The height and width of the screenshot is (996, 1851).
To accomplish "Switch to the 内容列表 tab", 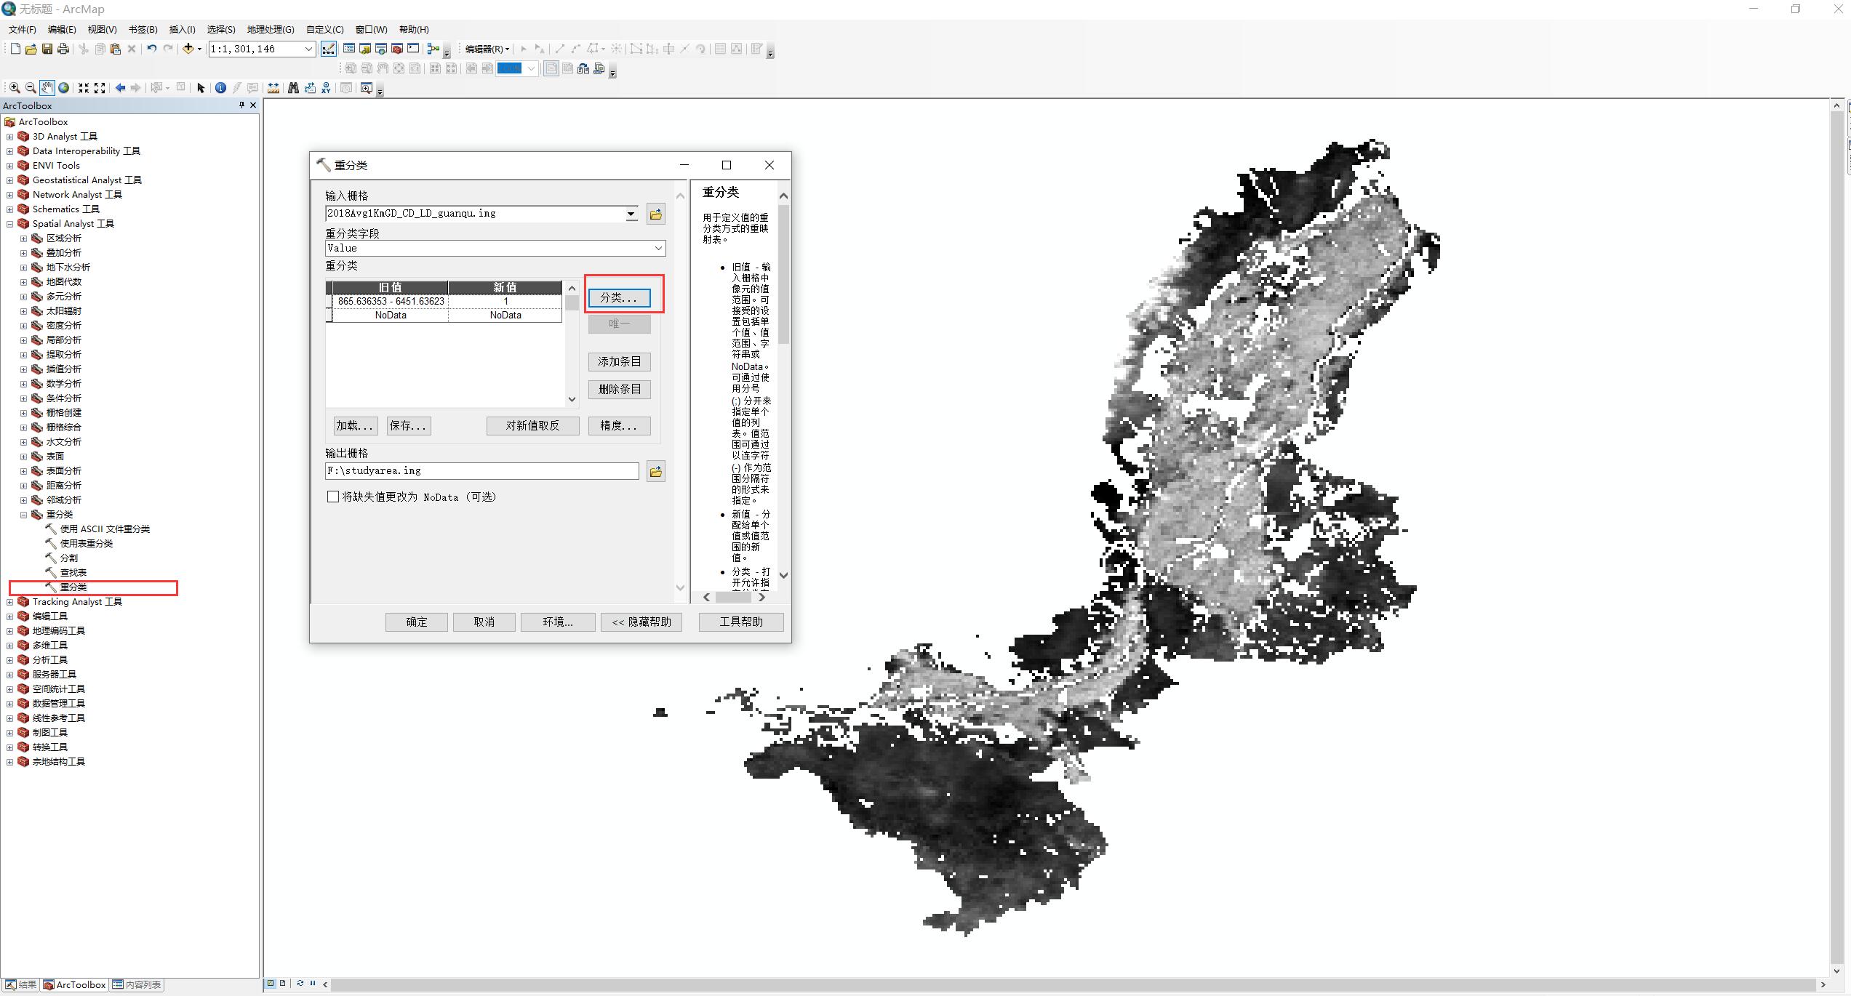I will [137, 984].
